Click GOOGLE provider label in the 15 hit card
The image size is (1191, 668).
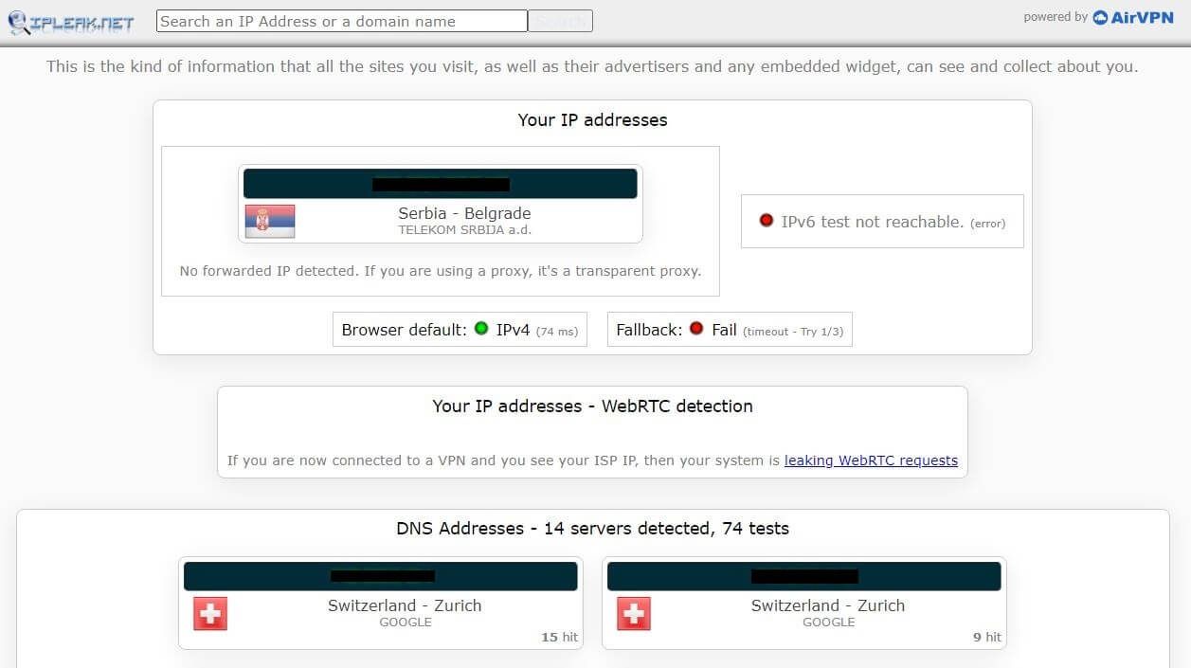[x=406, y=623]
